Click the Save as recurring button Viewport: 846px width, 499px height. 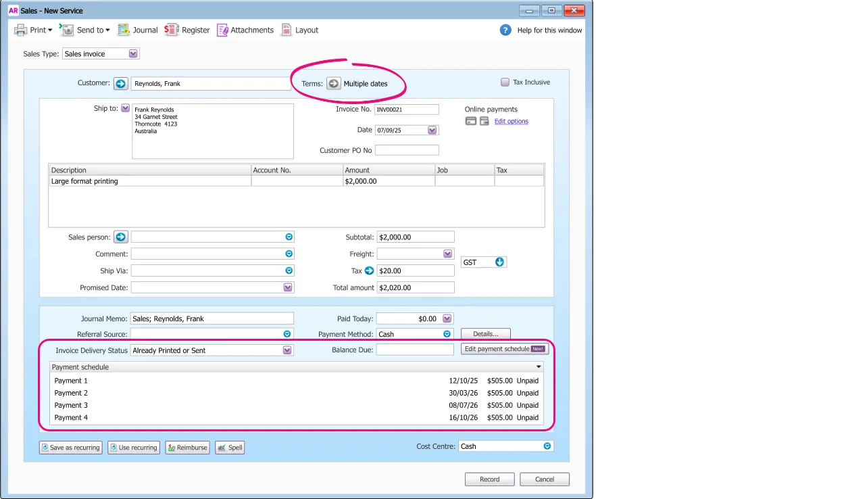(70, 448)
